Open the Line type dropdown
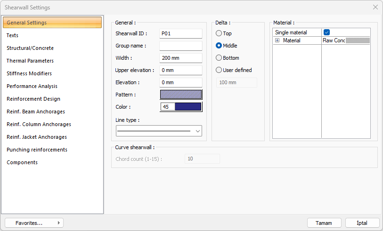Image resolution: width=383 pixels, height=231 pixels. coord(159,131)
